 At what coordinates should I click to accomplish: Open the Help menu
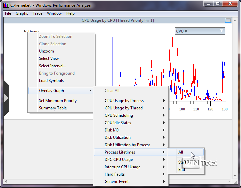coord(70,13)
